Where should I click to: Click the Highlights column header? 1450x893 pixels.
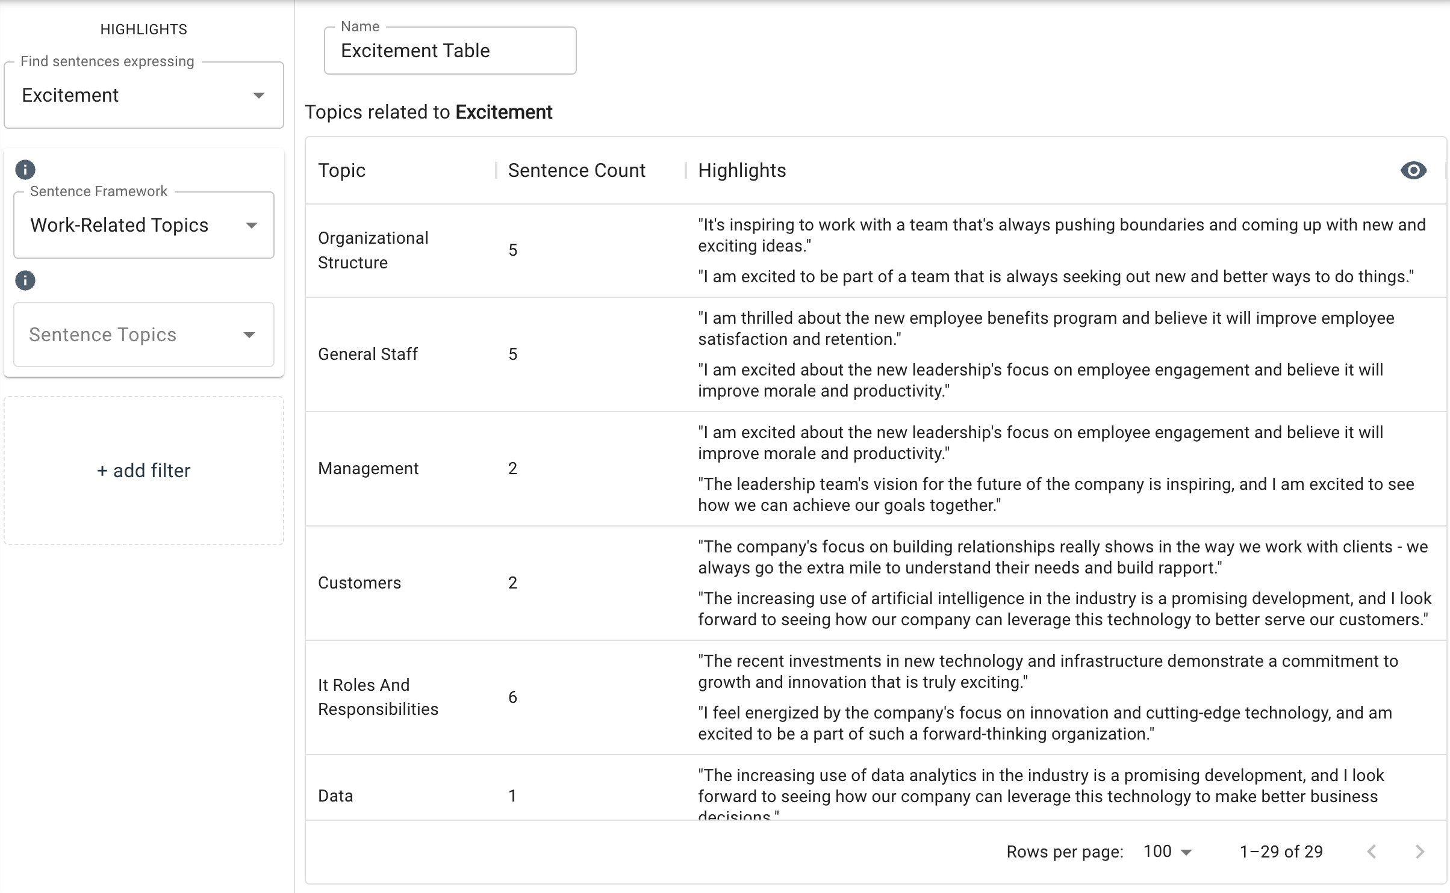point(742,171)
